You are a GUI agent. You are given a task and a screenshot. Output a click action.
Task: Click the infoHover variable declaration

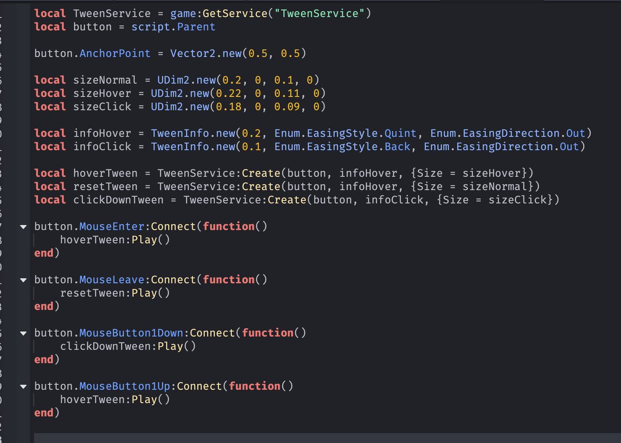tap(102, 133)
